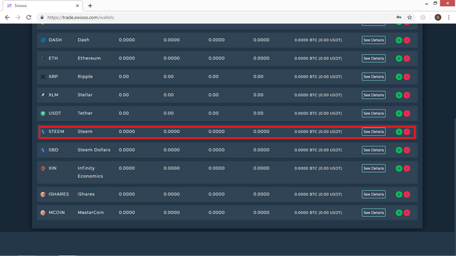Click the Stellar coin logo icon
456x256 pixels.
(x=43, y=95)
